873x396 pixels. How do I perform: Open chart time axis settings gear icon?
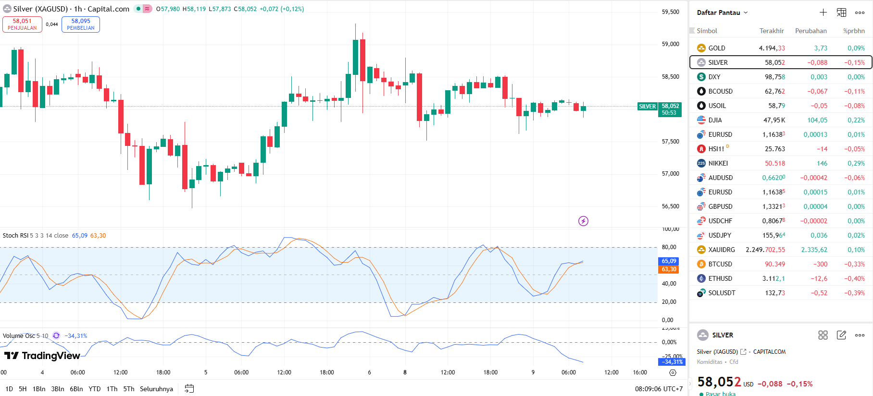click(673, 372)
